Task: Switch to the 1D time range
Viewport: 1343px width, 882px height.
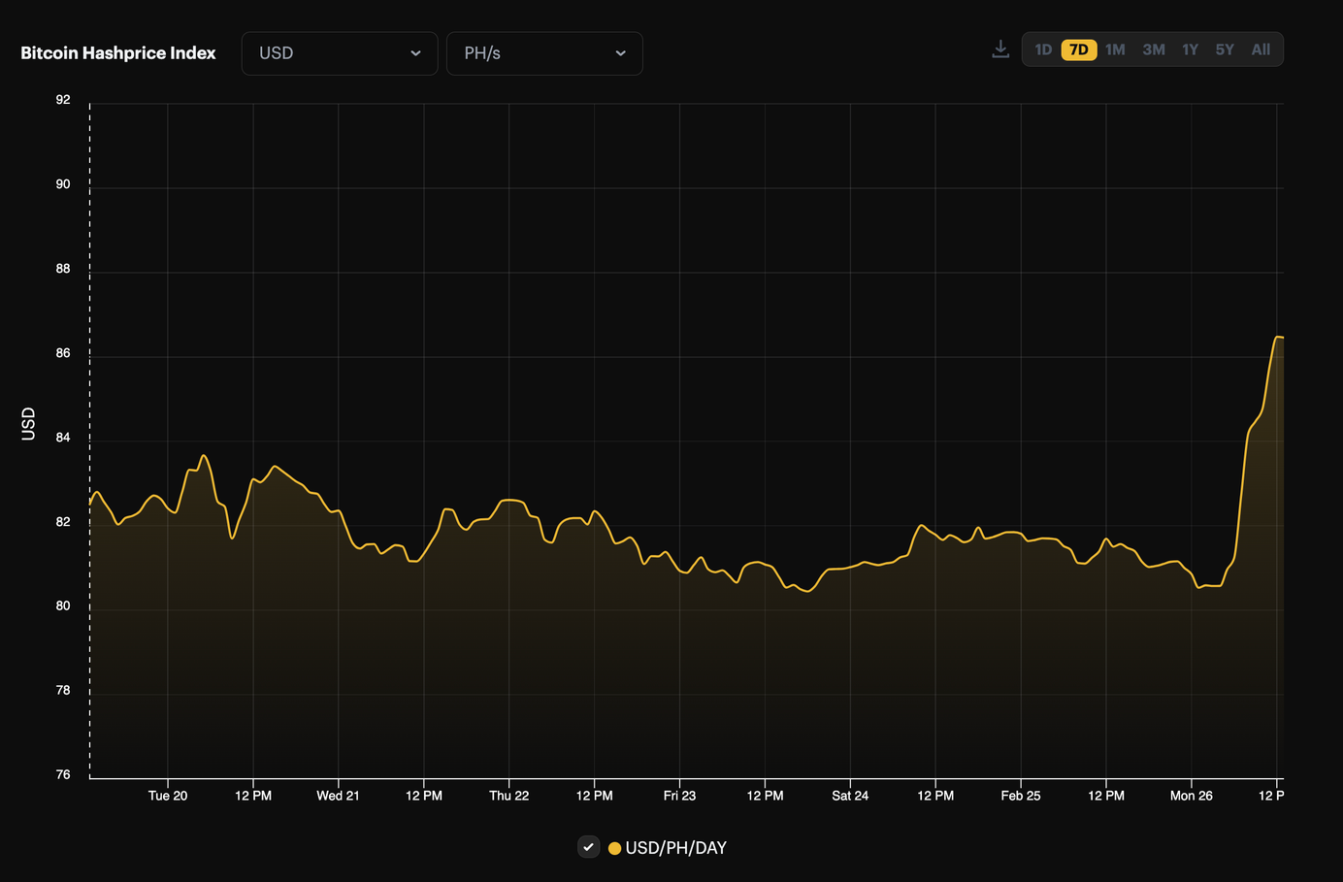Action: coord(1043,49)
